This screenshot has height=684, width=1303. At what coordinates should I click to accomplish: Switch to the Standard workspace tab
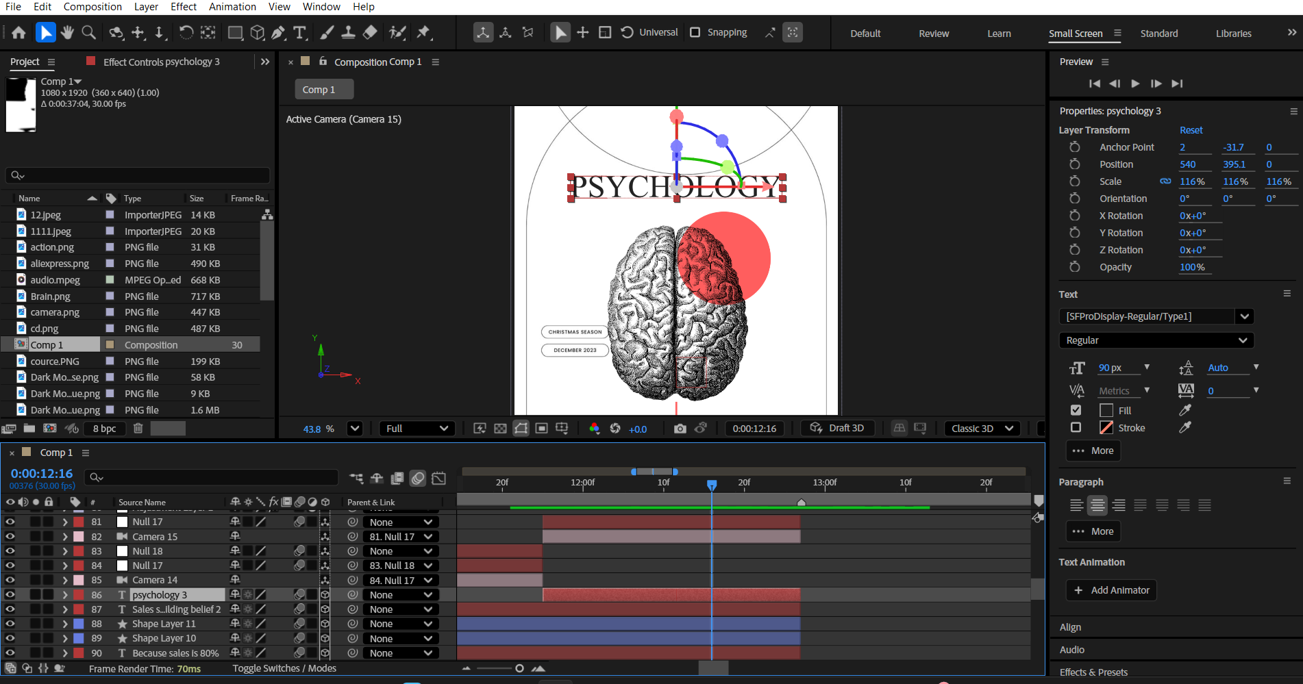click(x=1158, y=34)
